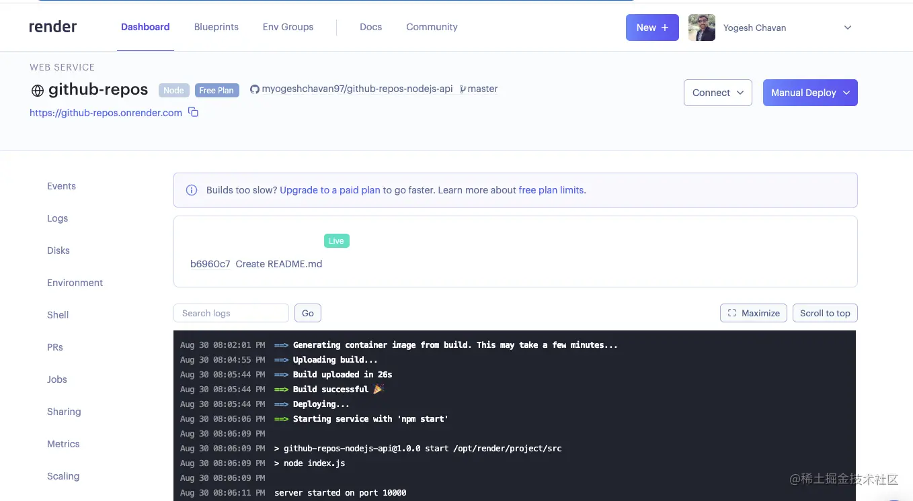Open the Connect dropdown
Screen dimensions: 913x501
[x=717, y=93]
